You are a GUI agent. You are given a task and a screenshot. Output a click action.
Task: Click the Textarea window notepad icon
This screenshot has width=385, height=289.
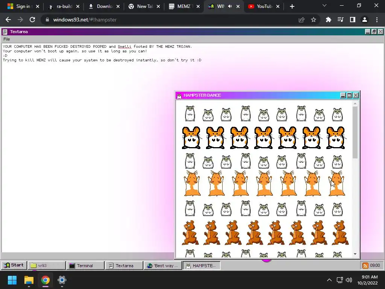pyautogui.click(x=5, y=32)
